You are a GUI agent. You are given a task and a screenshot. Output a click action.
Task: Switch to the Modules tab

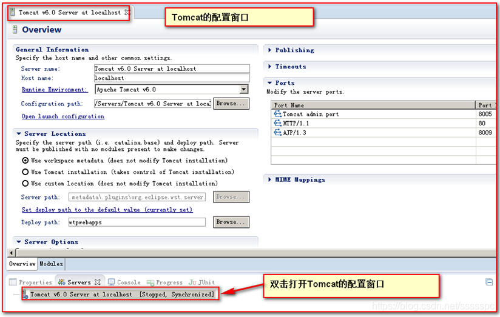tap(51, 264)
